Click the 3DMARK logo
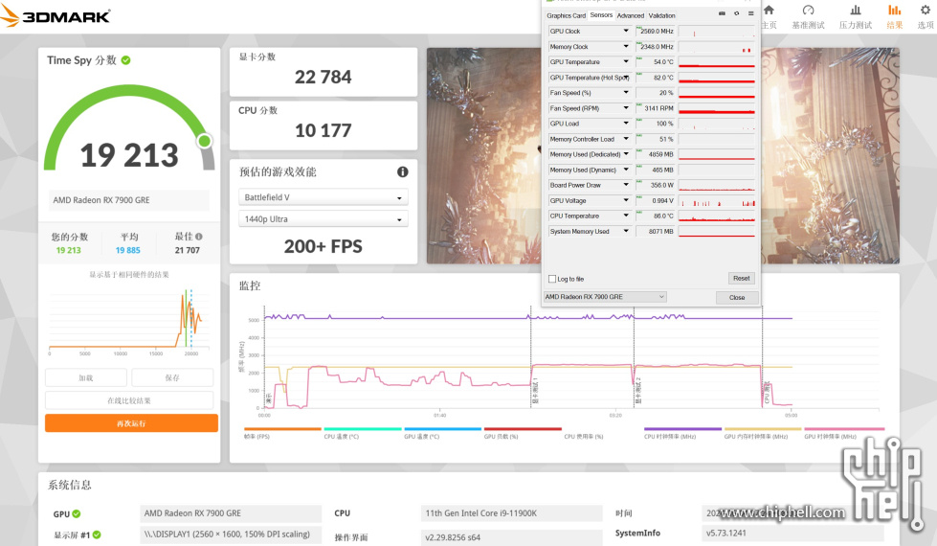 (x=55, y=16)
